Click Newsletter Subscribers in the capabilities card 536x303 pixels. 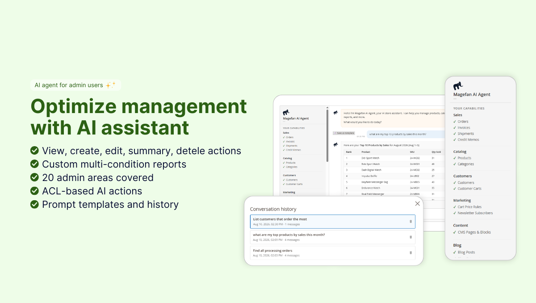[475, 213]
